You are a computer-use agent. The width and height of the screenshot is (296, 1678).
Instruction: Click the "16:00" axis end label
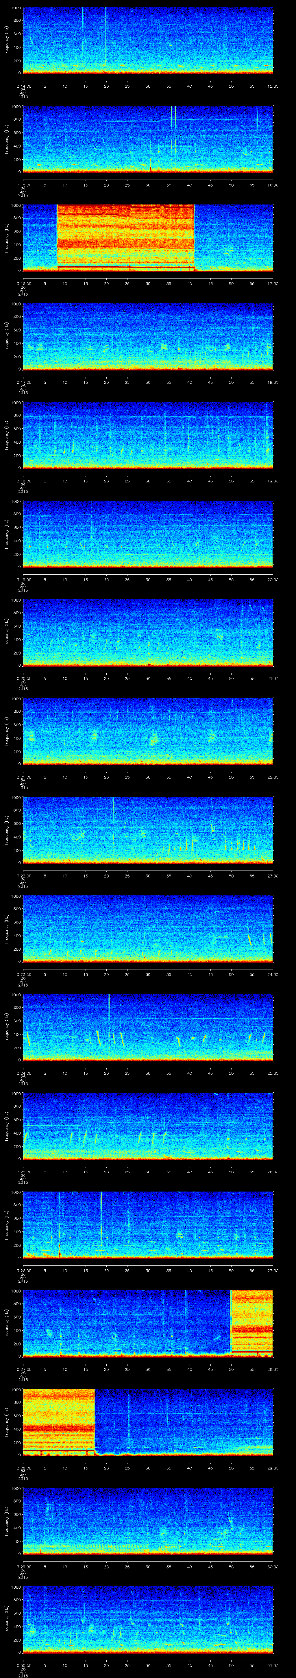pos(273,185)
